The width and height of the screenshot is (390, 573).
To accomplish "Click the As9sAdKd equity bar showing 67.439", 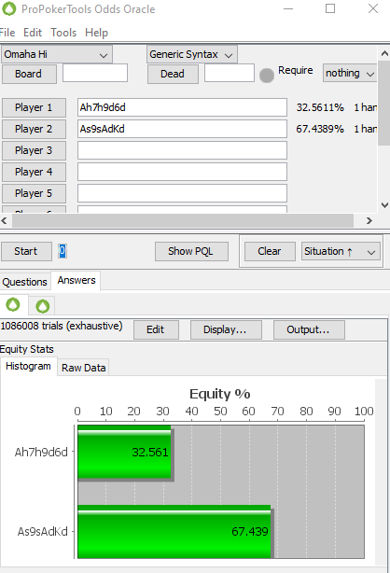I will pos(174,532).
